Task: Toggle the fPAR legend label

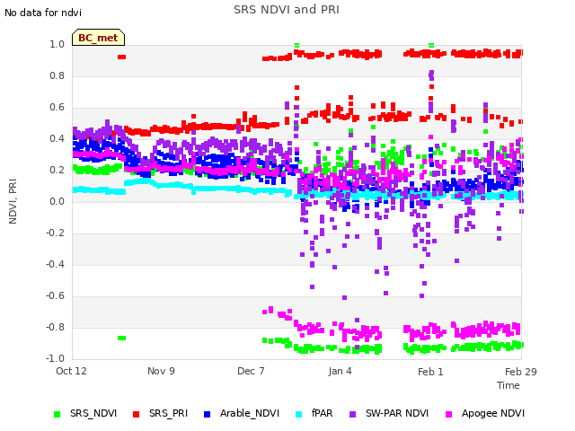Action: (x=322, y=413)
